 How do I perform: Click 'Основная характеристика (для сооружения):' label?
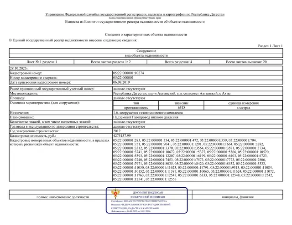(x=45, y=103)
